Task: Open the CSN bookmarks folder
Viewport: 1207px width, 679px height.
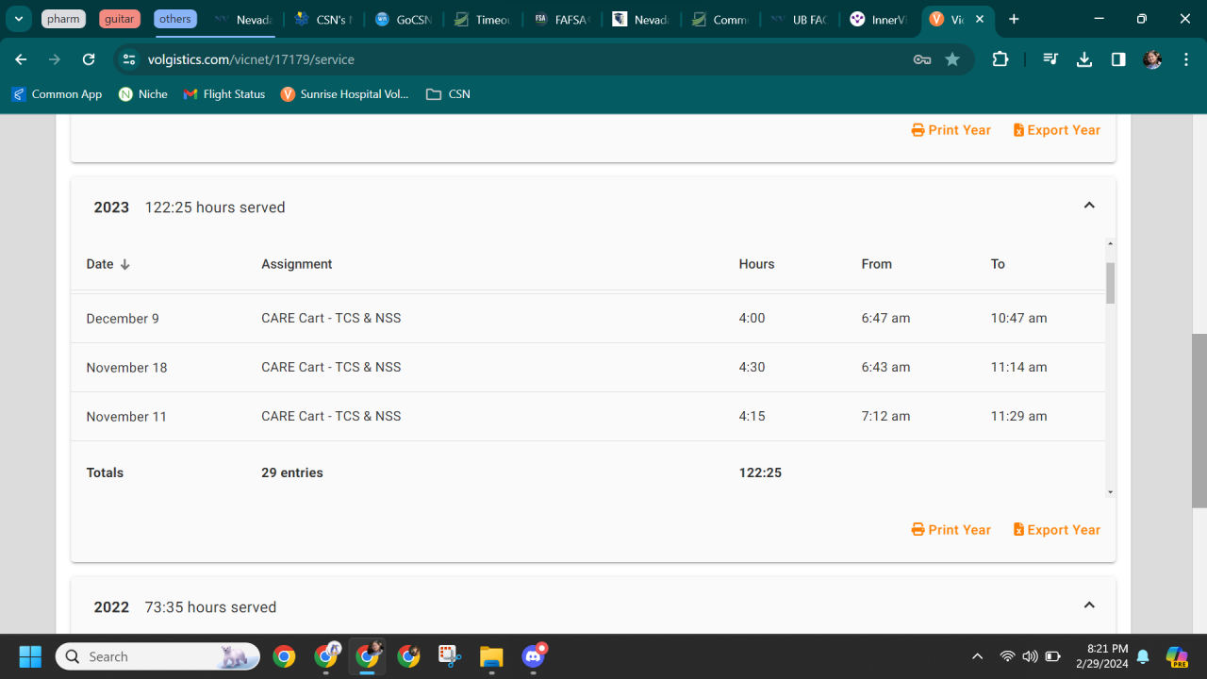Action: tap(448, 94)
